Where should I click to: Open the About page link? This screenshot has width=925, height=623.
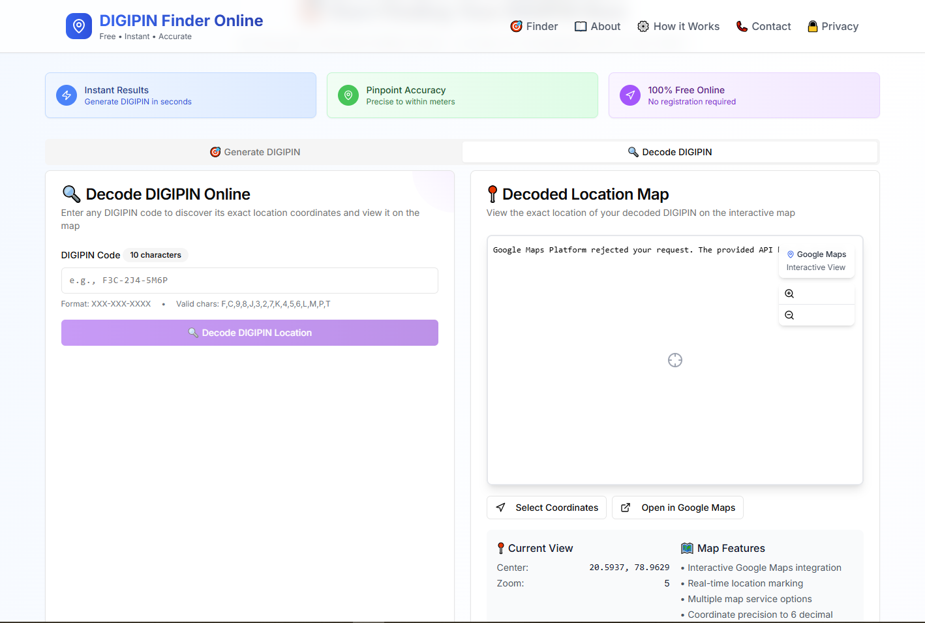pyautogui.click(x=597, y=26)
